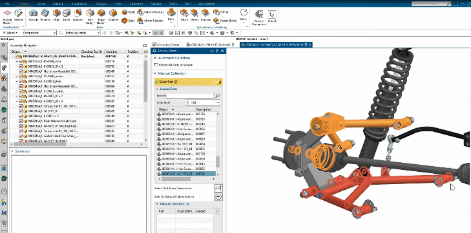The width and height of the screenshot is (471, 233).
Task: Click the part cube icon beside Select Part
Action: coord(218,82)
